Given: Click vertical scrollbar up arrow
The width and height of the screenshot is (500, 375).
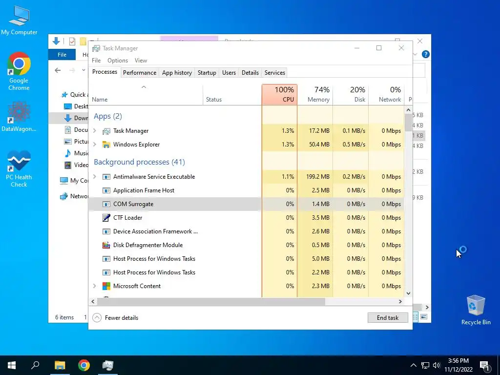Looking at the screenshot, I should click(408, 110).
